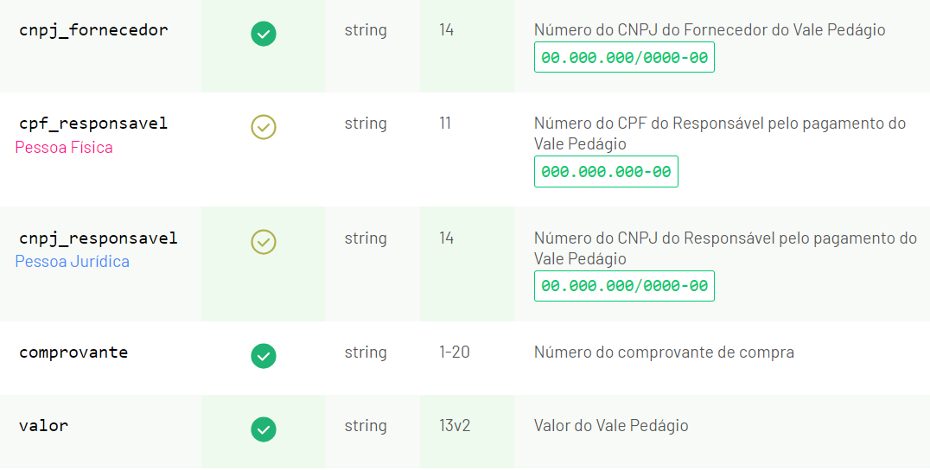Click the green check icon for valor
Image resolution: width=930 pixels, height=470 pixels.
point(264,429)
